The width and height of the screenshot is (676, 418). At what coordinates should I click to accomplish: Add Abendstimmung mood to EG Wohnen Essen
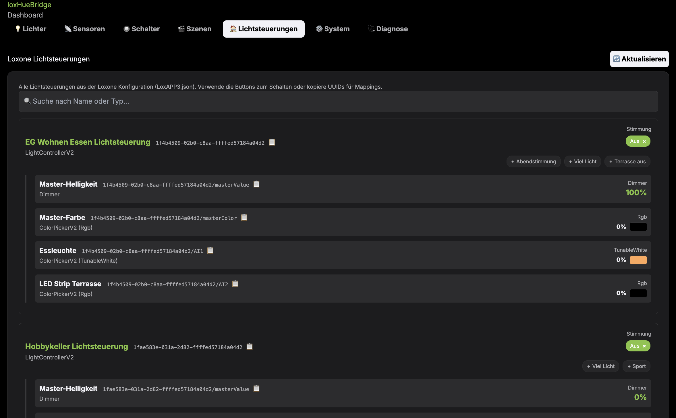[x=533, y=162]
